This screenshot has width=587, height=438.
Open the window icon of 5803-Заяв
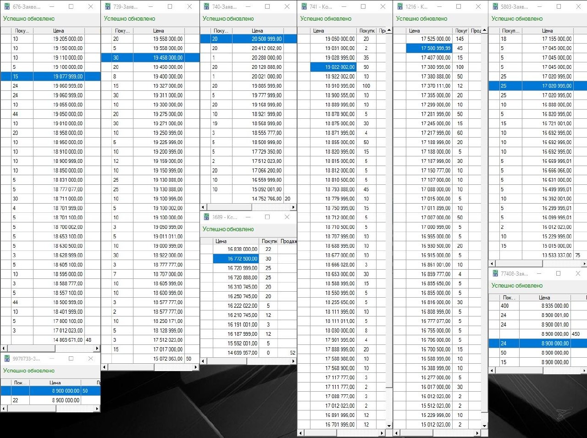pos(495,7)
